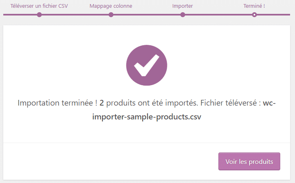Click progress line between Mappage and Importer dots
Viewport: 295px width, 183px height.
[147, 15]
